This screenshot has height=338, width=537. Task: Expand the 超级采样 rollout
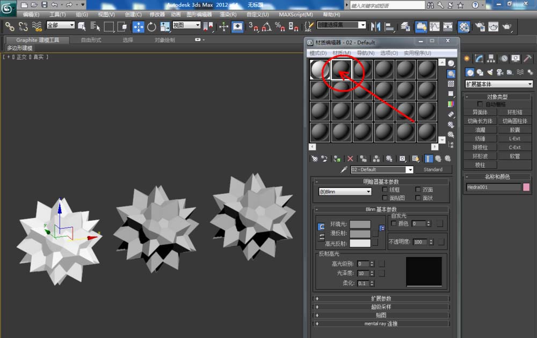coord(381,307)
